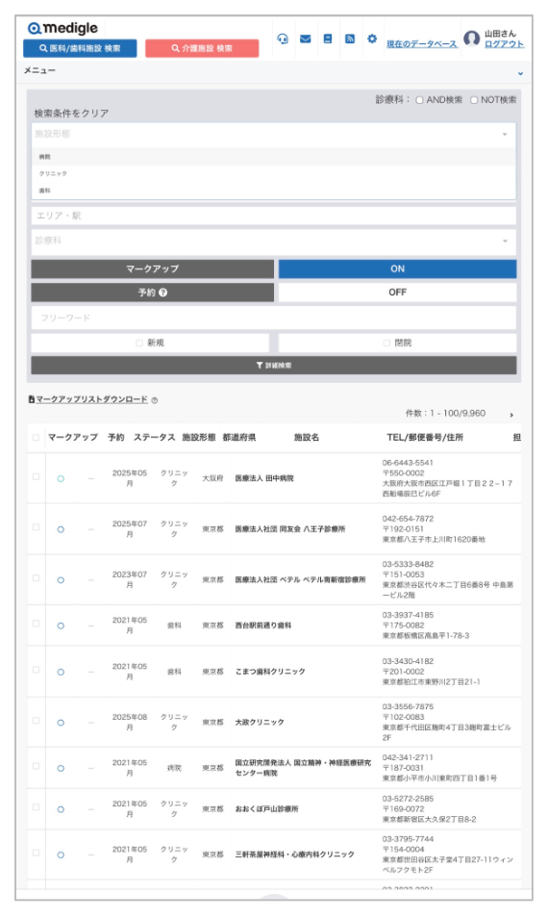Image resolution: width=548 pixels, height=918 pixels.
Task: Click markup circle for 大政クリニック
Action: pyautogui.click(x=61, y=723)
